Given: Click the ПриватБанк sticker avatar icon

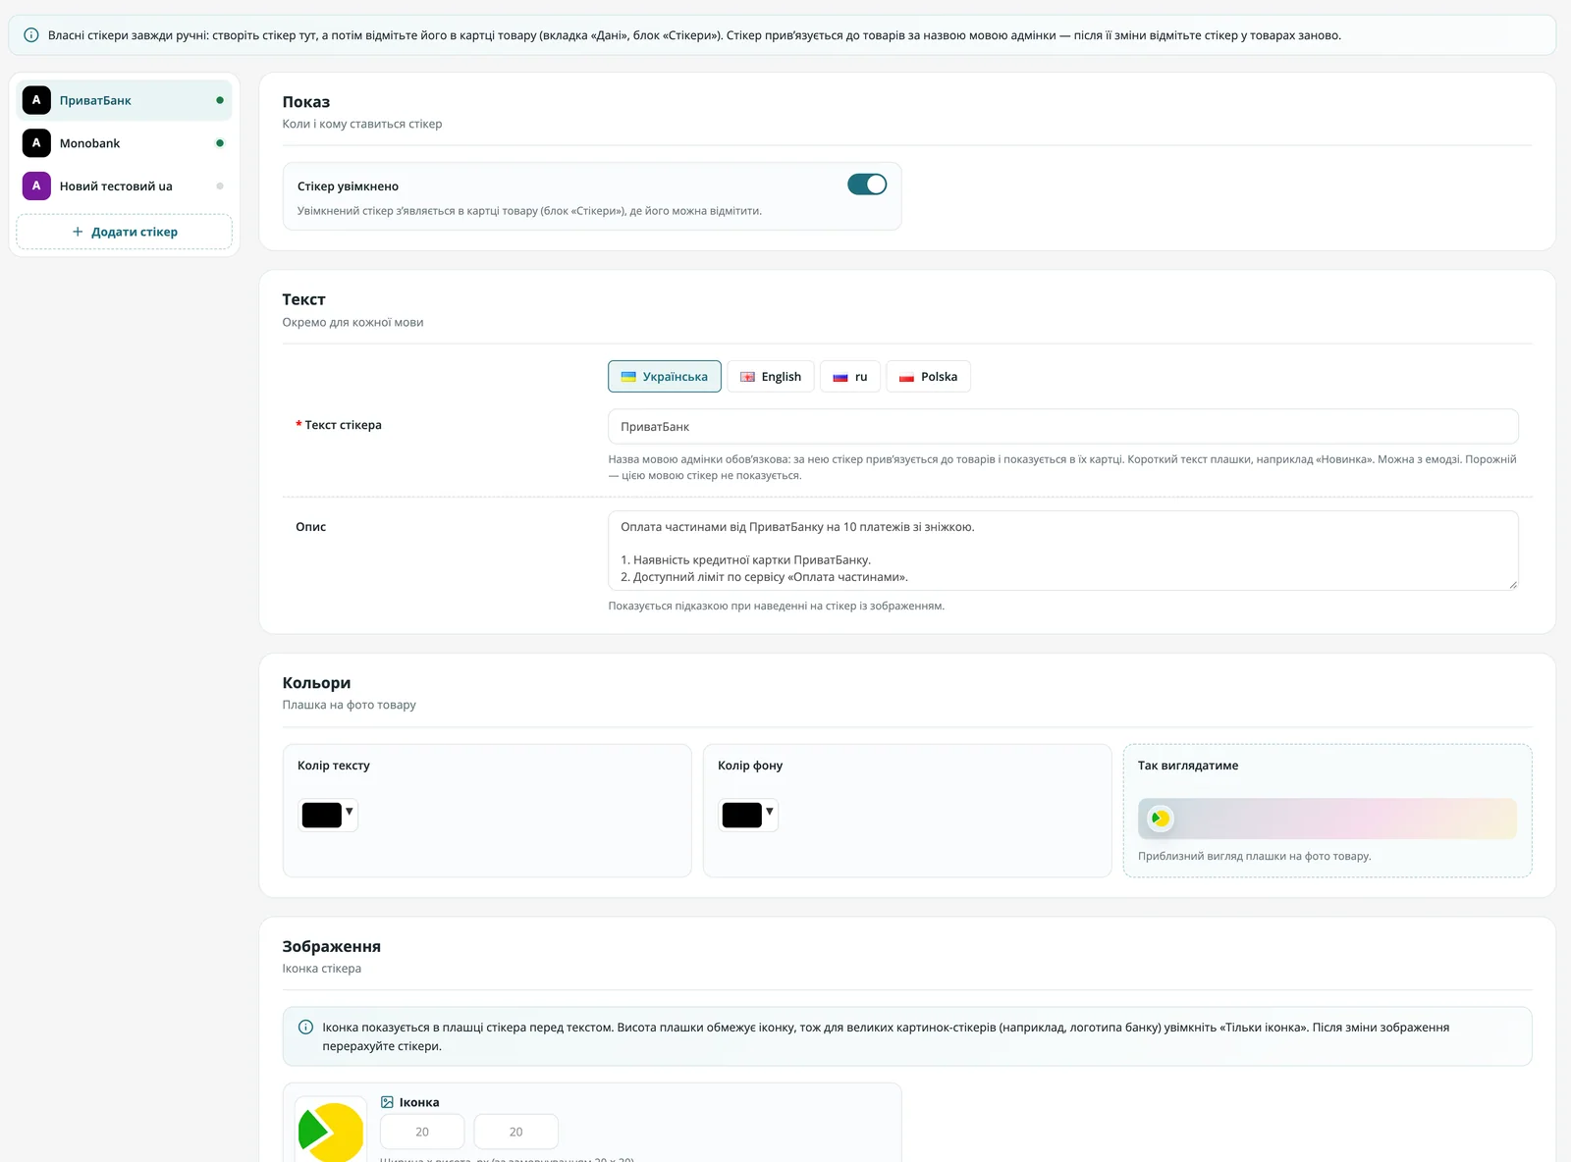Looking at the screenshot, I should click(36, 100).
